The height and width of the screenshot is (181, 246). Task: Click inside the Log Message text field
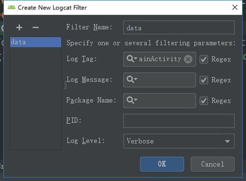166,80
